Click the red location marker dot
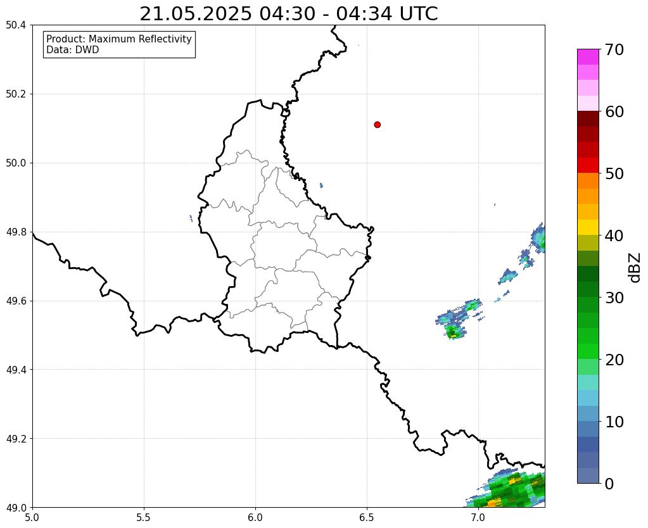Image resolution: width=648 pixels, height=528 pixels. 378,125
